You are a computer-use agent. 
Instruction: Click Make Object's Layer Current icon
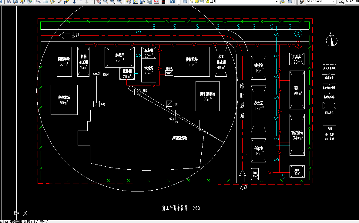tap(283, 2)
